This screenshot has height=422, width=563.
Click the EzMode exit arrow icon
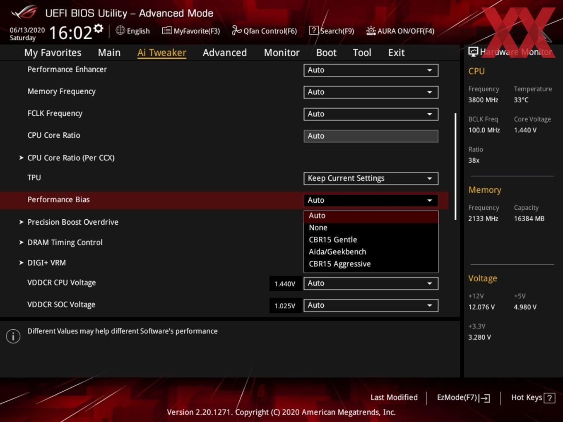tap(485, 398)
